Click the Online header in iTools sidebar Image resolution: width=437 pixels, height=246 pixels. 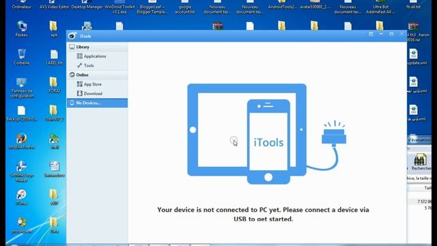97,74
